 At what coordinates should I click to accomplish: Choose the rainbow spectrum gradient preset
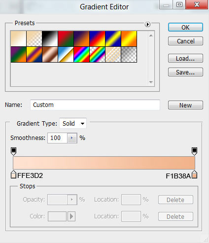[x=81, y=55]
